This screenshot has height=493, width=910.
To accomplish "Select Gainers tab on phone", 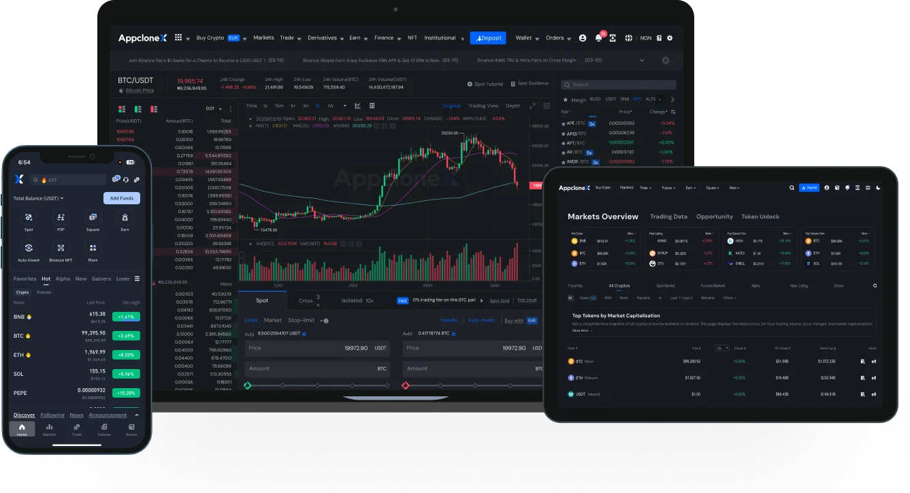I will pos(101,279).
